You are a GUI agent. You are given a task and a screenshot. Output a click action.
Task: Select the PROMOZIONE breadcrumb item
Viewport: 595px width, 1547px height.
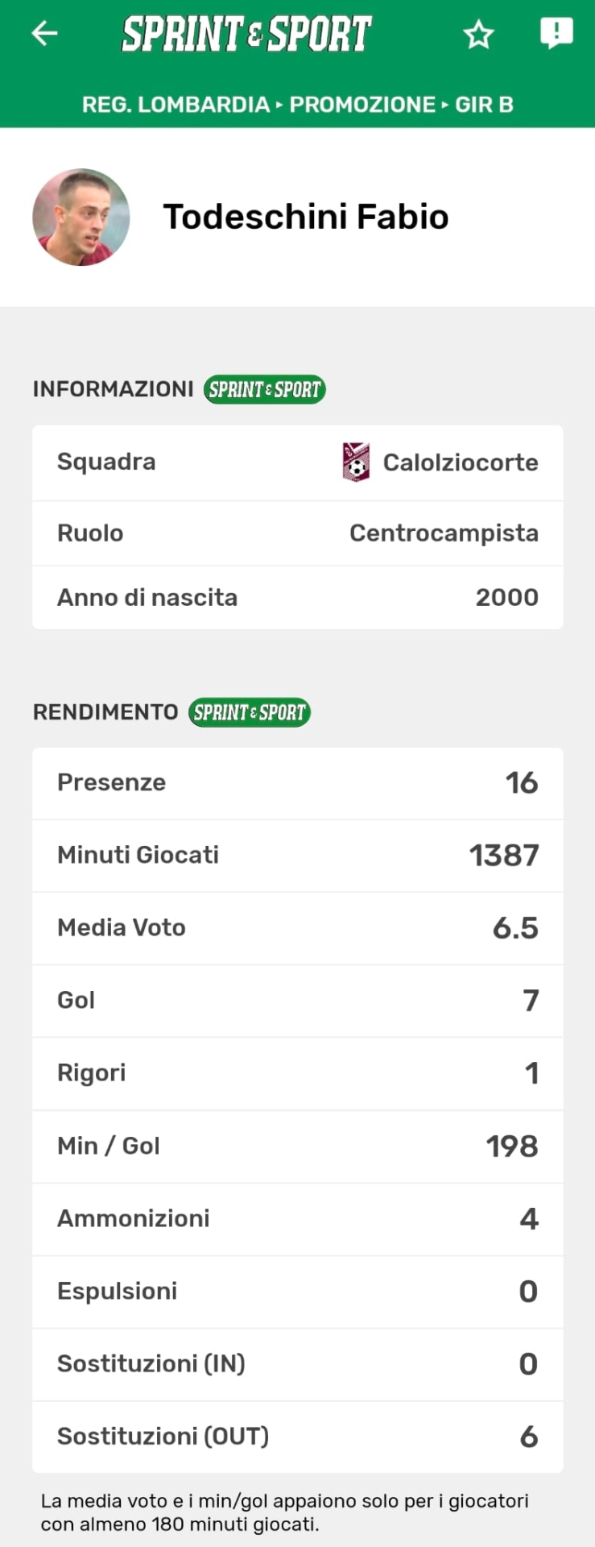pyautogui.click(x=362, y=105)
